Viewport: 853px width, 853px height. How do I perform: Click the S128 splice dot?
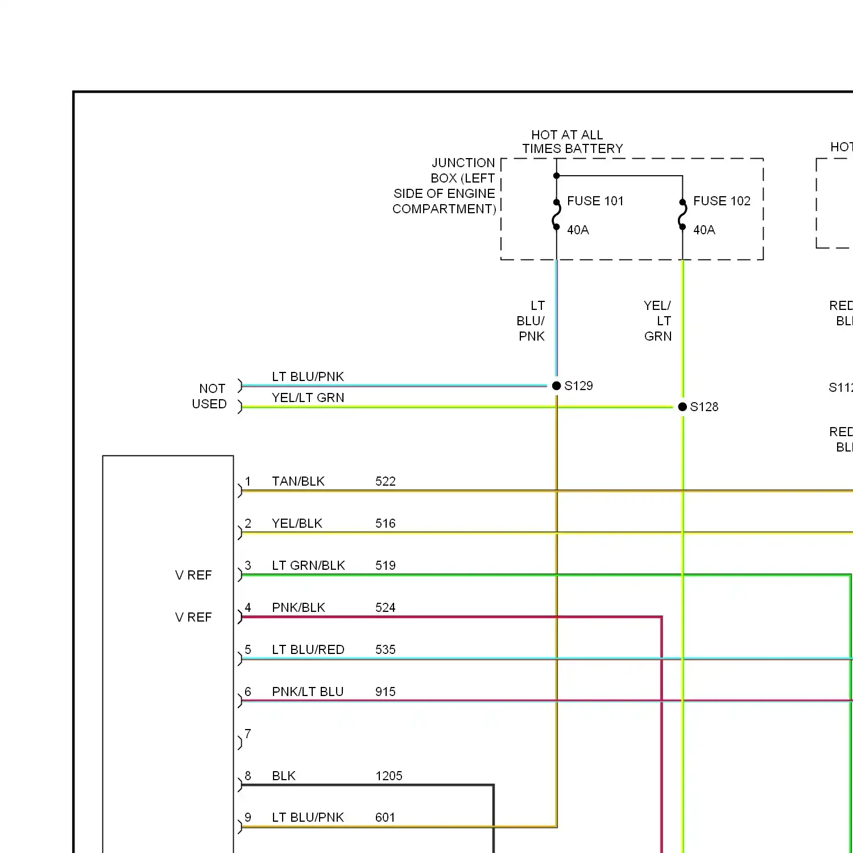tap(682, 407)
